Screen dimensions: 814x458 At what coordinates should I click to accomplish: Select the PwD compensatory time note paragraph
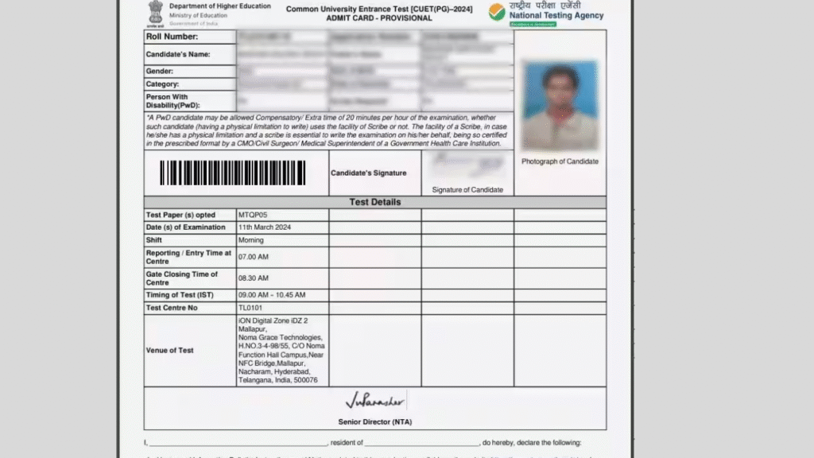(x=327, y=130)
